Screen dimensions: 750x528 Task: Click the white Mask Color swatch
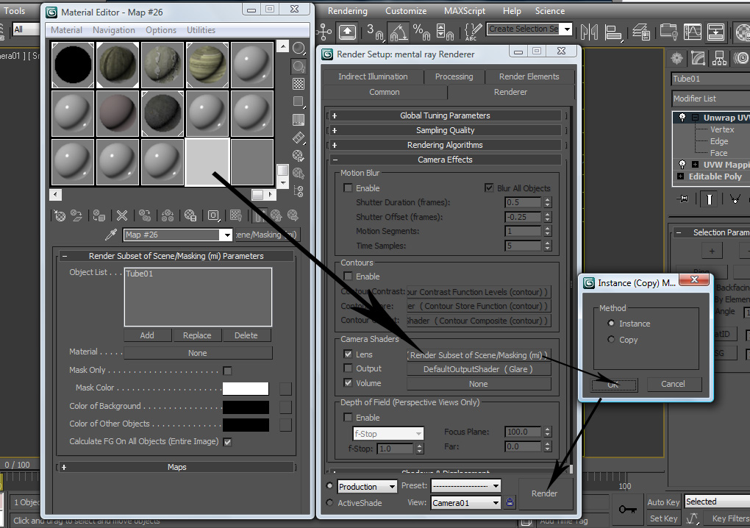[246, 388]
